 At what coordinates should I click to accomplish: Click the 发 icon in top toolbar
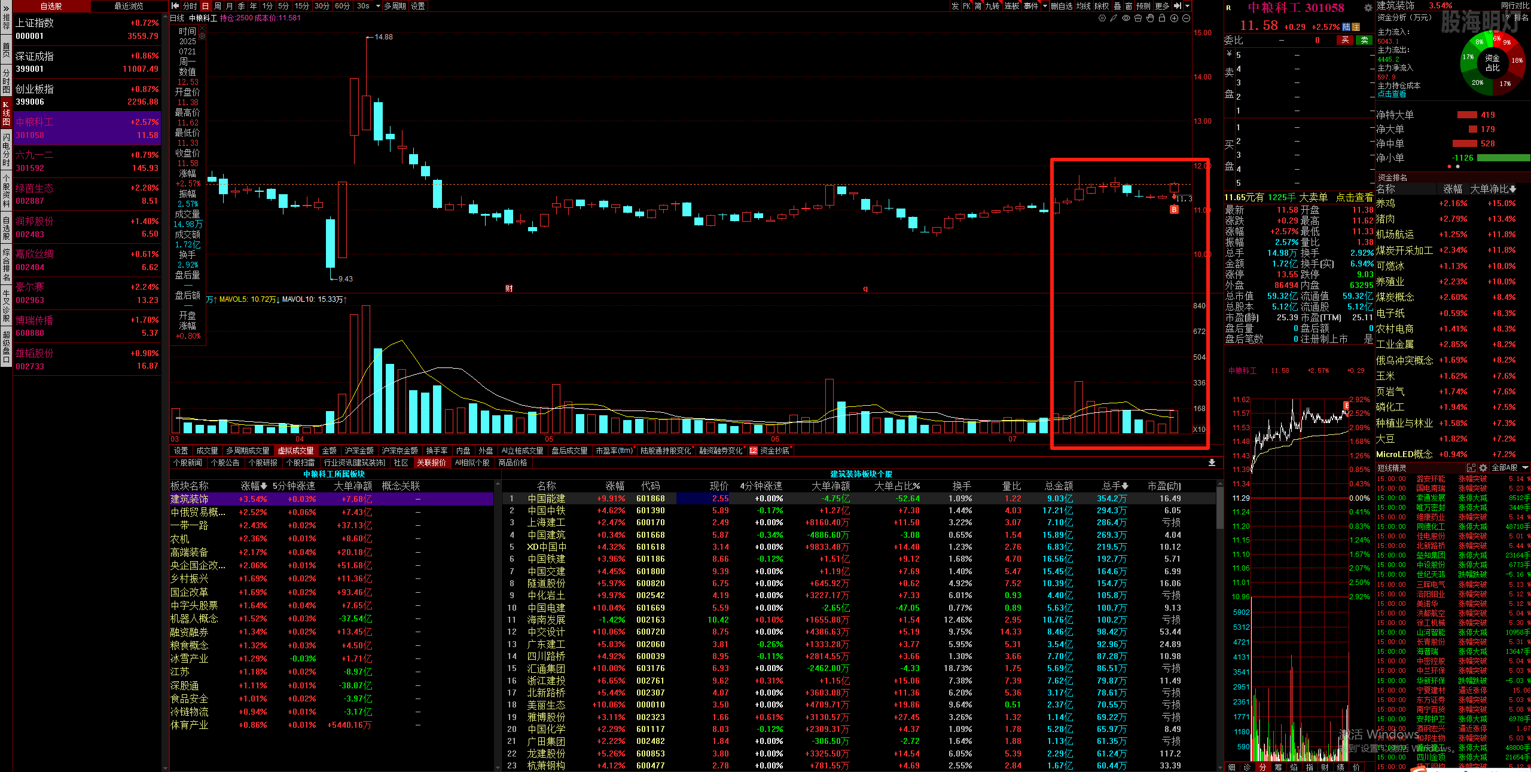(x=955, y=6)
